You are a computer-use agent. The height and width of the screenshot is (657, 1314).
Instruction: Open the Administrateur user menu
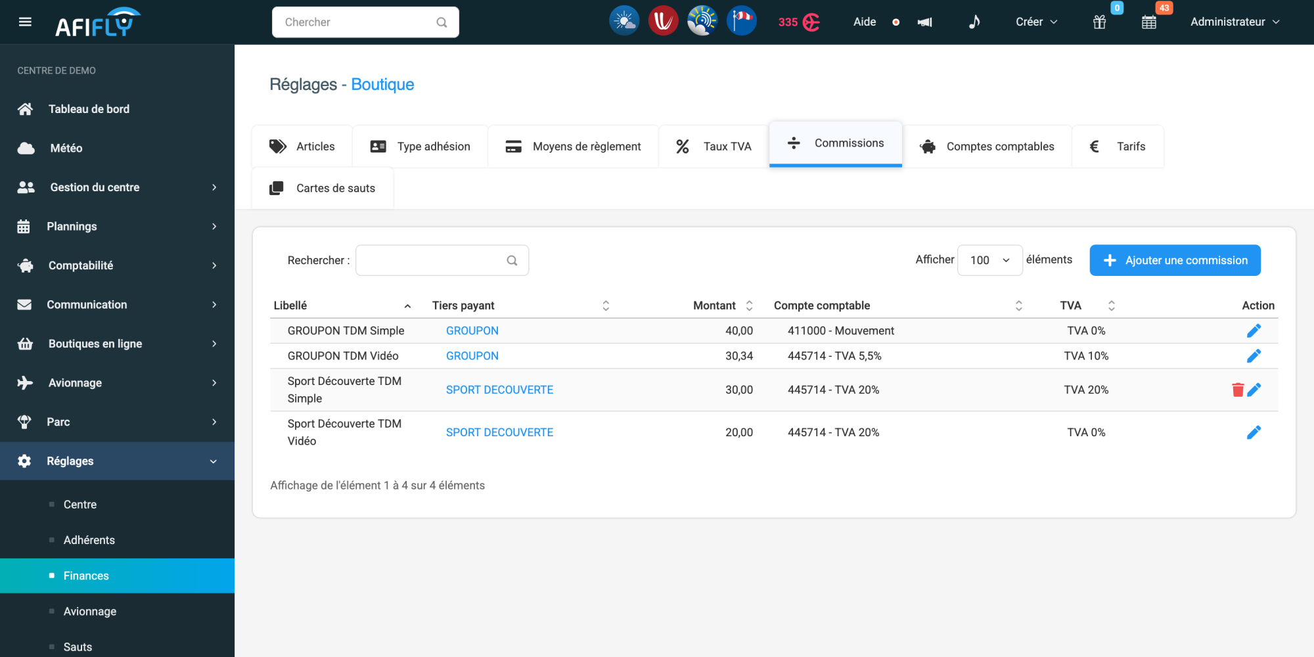(x=1235, y=22)
